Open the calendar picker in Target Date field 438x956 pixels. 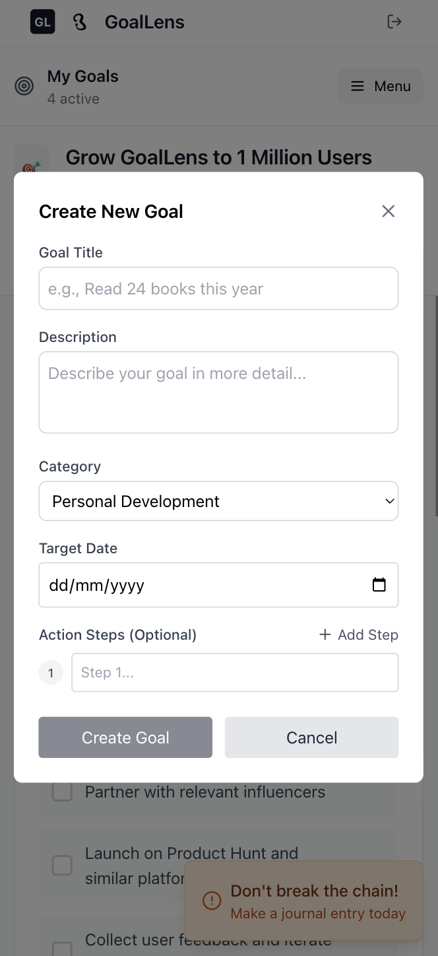379,584
